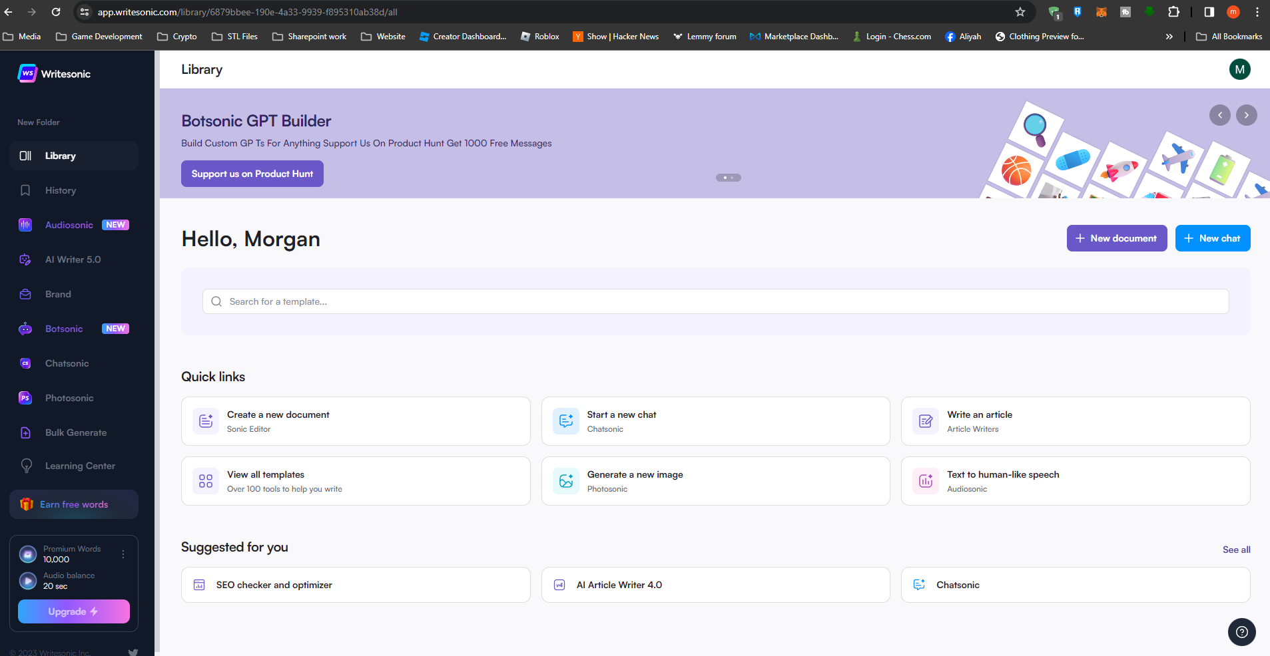
Task: Click the M profile avatar
Action: (x=1239, y=69)
